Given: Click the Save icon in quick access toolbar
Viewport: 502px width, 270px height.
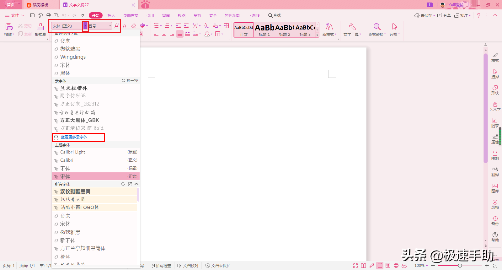Looking at the screenshot, I should pos(33,15).
